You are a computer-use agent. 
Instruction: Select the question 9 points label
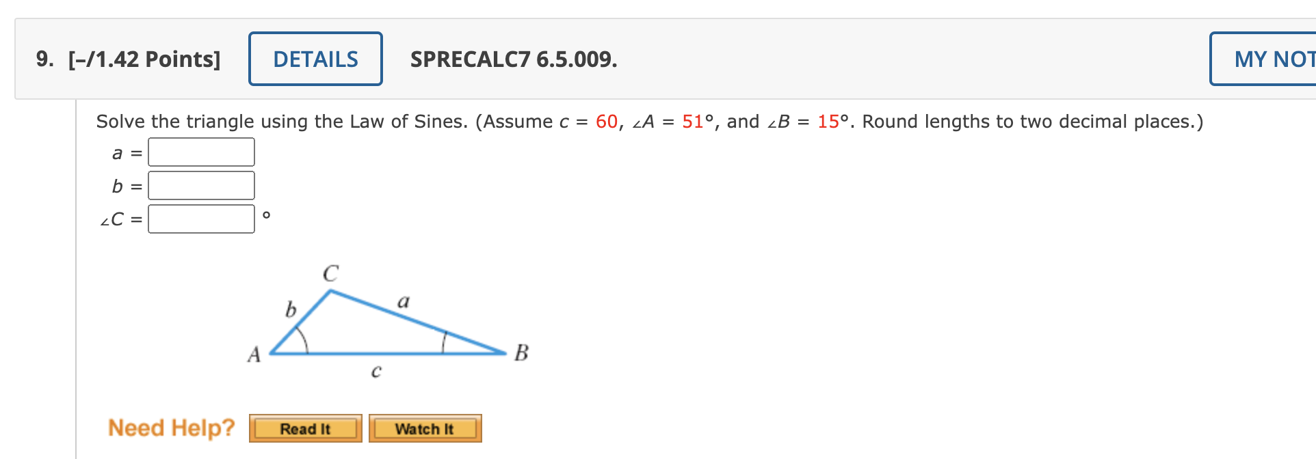coord(143,59)
